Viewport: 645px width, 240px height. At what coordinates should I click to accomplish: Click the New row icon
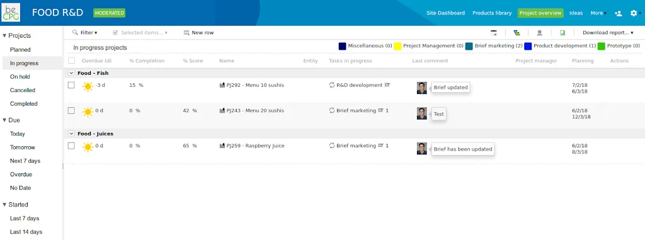click(186, 33)
